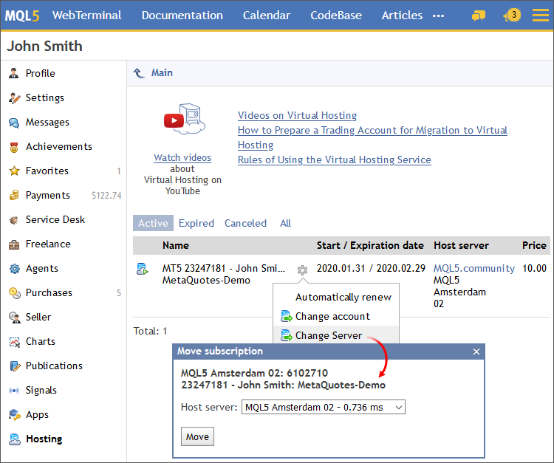Select the Change account menu entry
The height and width of the screenshot is (463, 554).
tap(332, 316)
